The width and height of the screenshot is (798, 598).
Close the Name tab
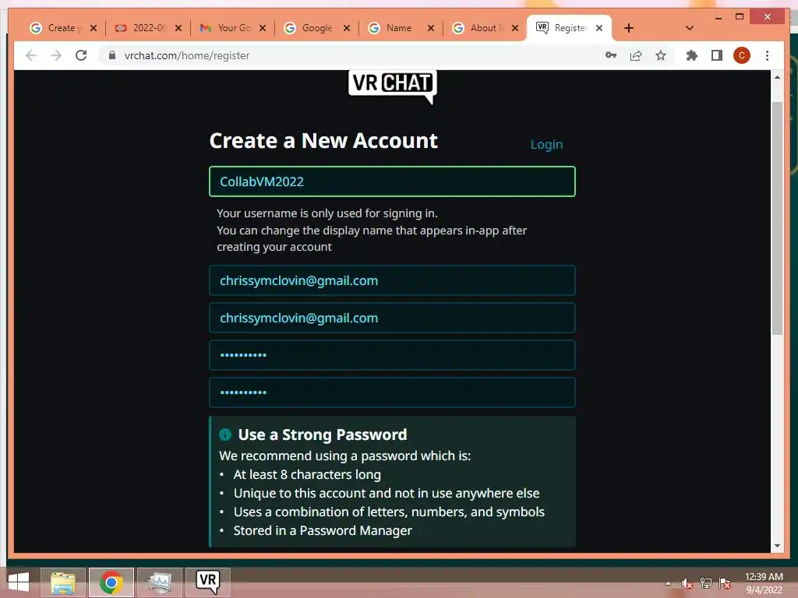pos(431,28)
